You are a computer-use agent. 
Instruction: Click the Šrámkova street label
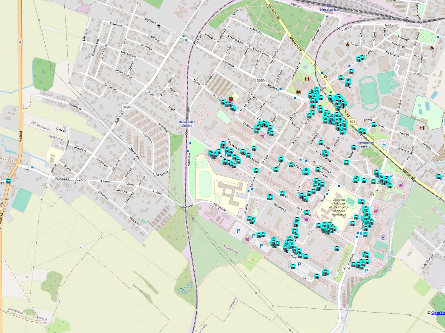(x=85, y=35)
